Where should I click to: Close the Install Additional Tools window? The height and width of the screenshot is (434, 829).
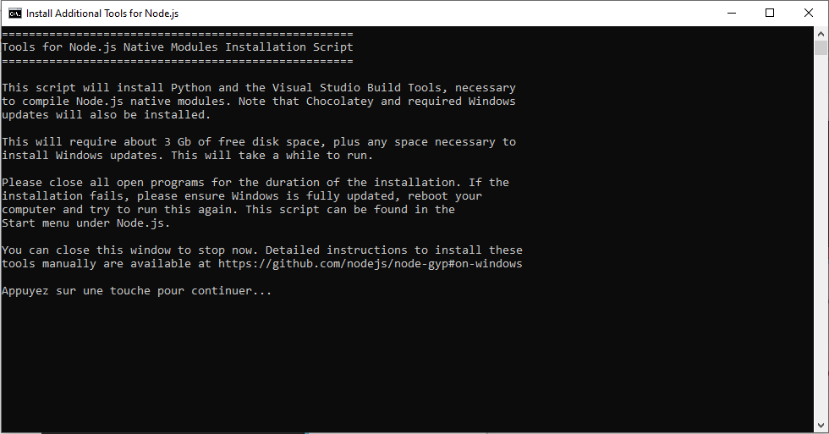point(809,14)
